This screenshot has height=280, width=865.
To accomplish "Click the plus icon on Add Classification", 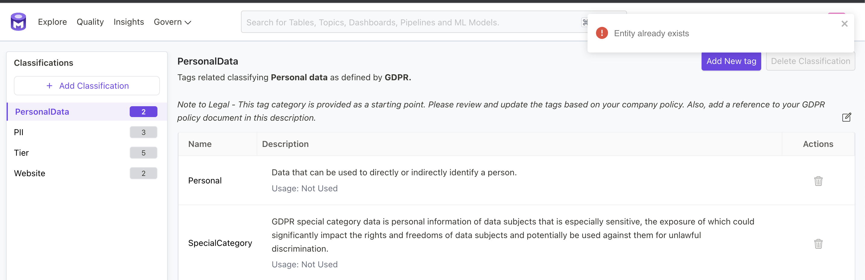I will point(50,86).
